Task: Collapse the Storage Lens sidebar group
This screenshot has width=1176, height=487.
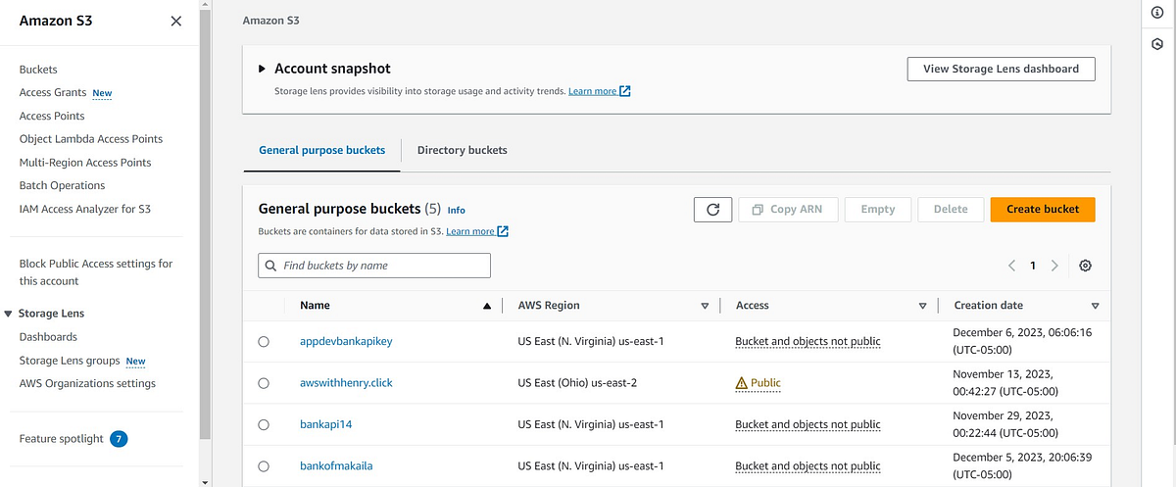Action: tap(9, 314)
